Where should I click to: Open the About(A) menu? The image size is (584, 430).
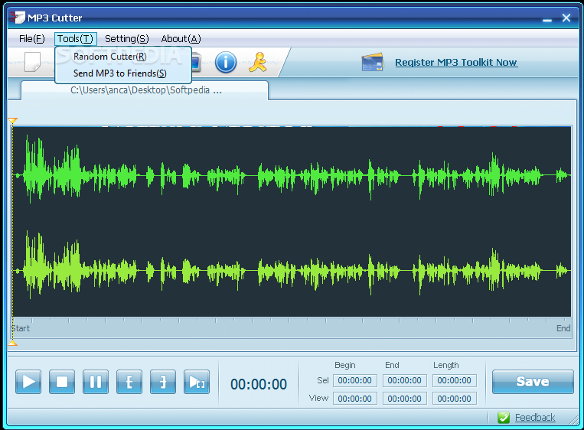(181, 39)
